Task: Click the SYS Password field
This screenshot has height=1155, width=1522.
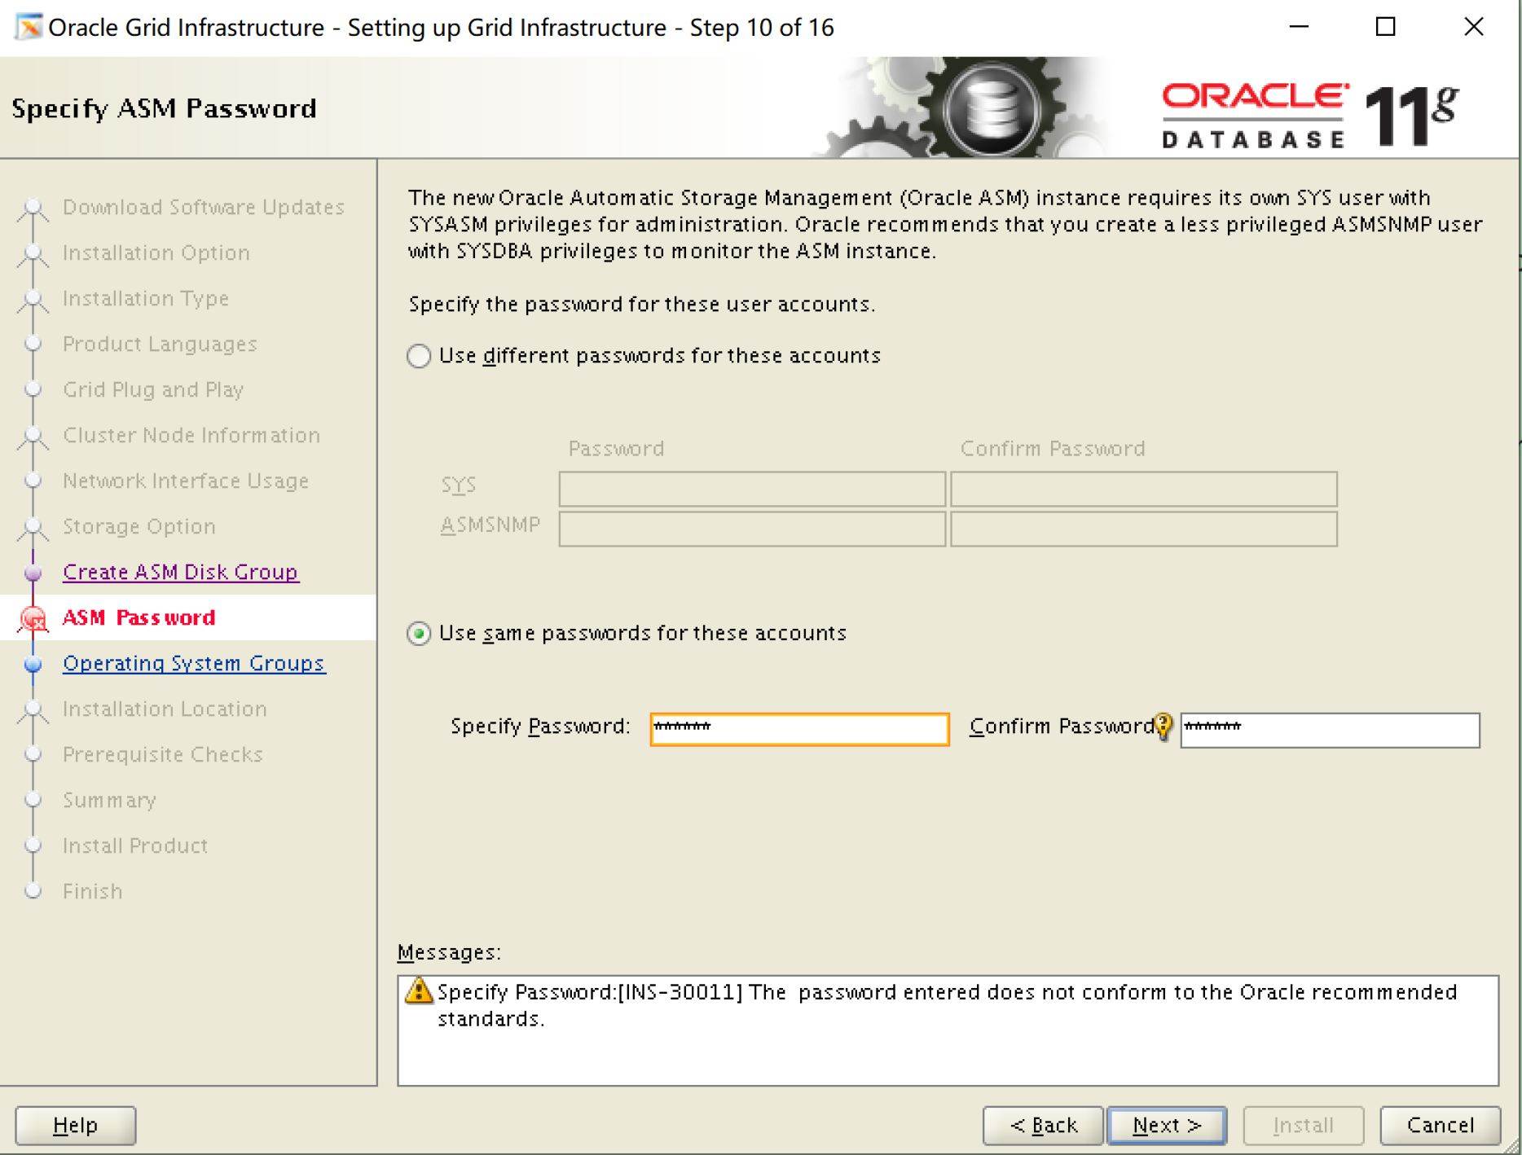Action: point(752,489)
